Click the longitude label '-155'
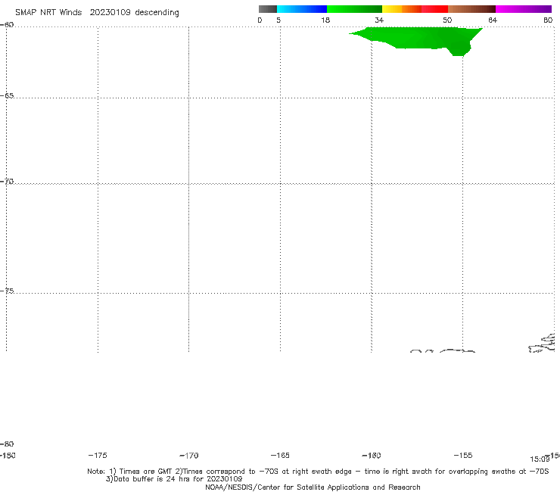 pyautogui.click(x=463, y=455)
